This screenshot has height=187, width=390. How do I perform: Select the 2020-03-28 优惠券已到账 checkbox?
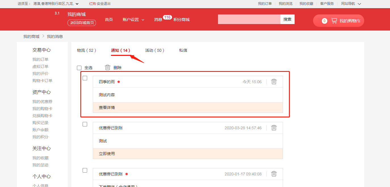point(85,124)
